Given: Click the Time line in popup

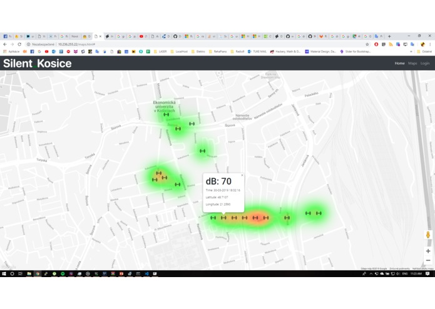Looking at the screenshot, I should click(223, 190).
